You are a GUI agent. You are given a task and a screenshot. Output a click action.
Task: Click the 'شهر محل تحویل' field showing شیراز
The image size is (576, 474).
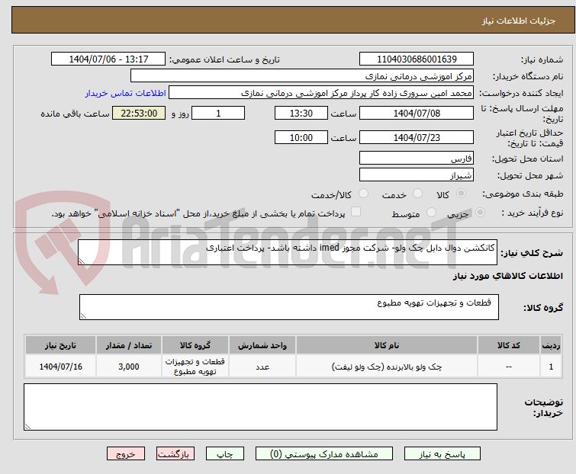(417, 175)
